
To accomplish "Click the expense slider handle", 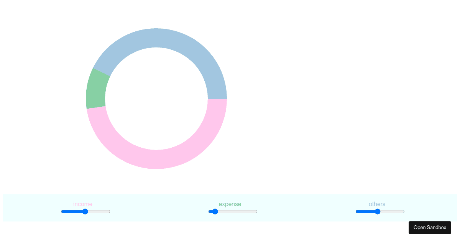I will [215, 212].
